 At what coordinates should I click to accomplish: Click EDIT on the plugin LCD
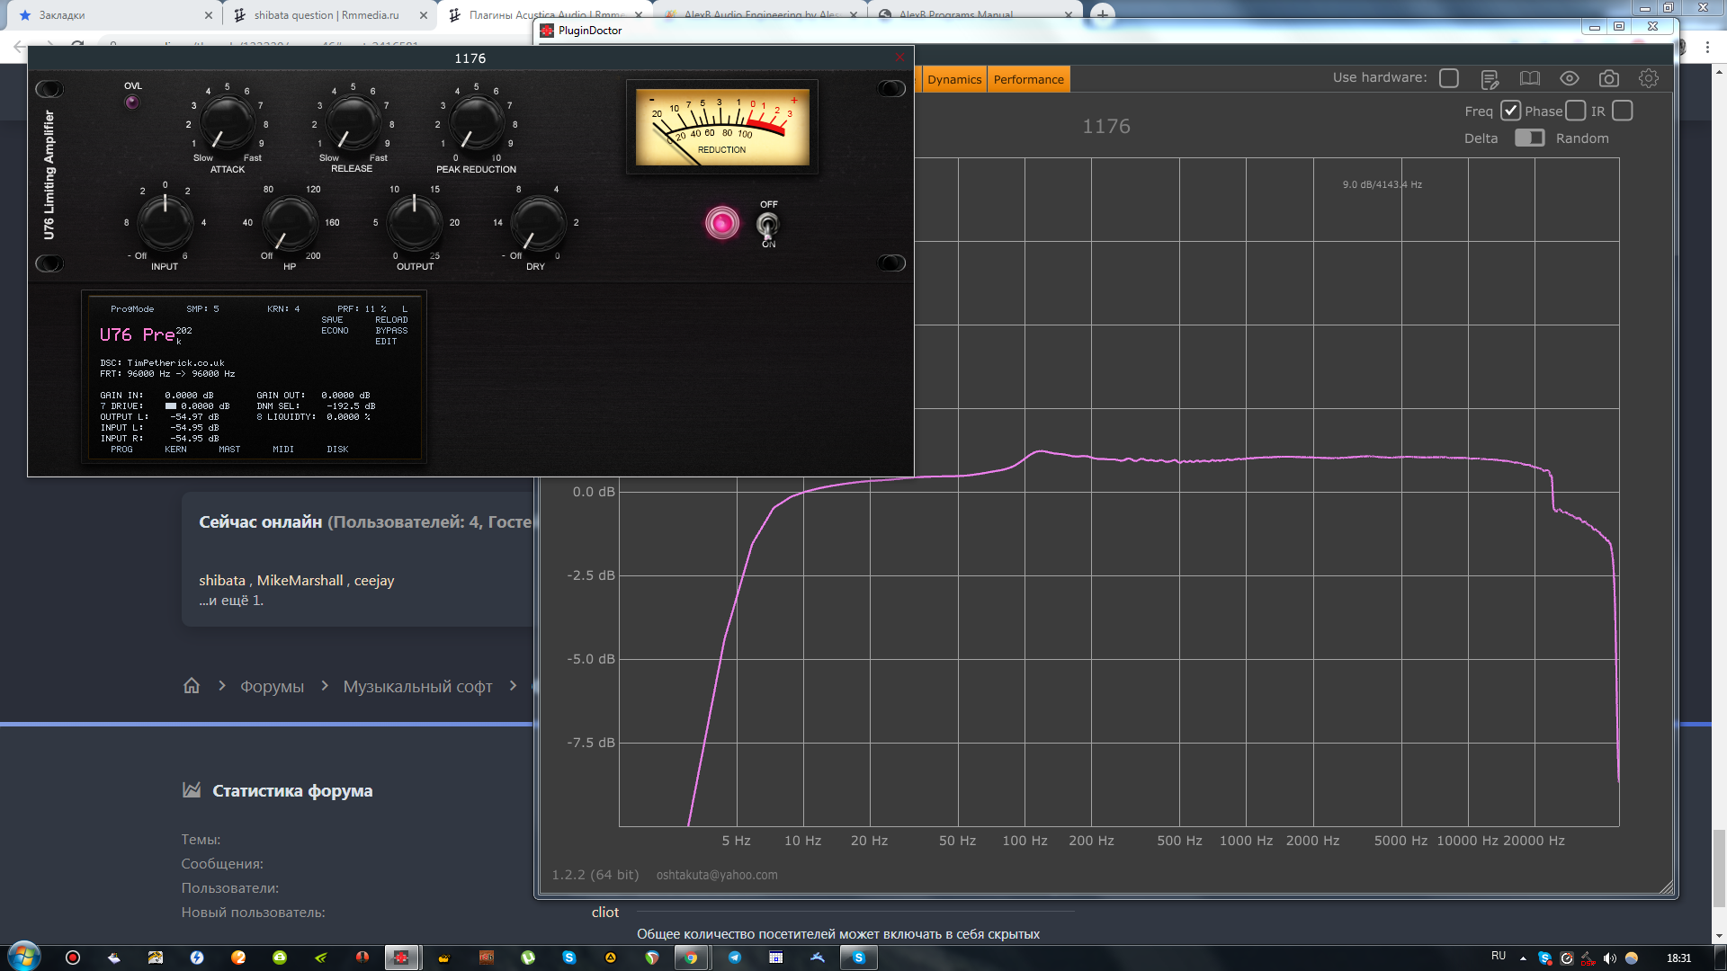386,342
